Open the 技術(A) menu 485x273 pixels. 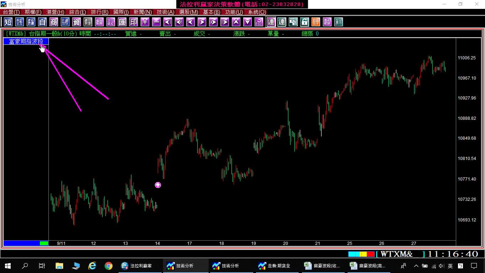click(166, 12)
